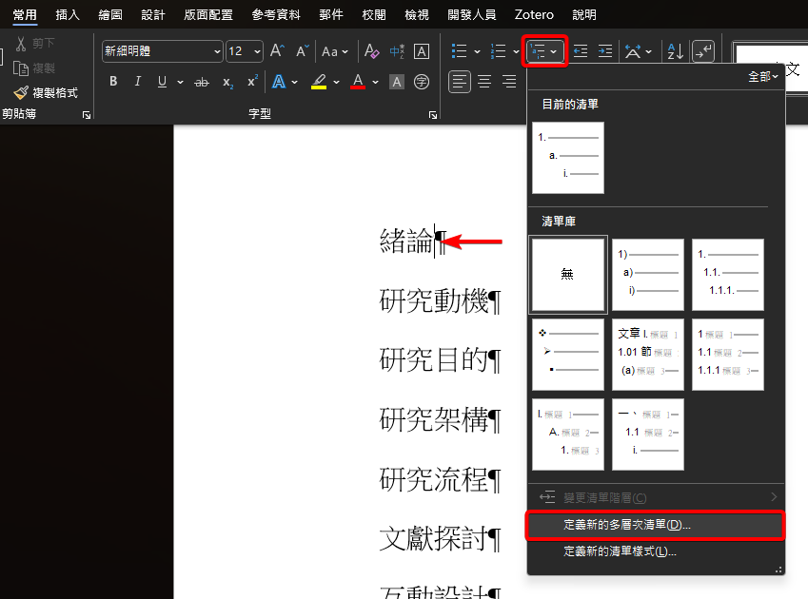Click the yellow text highlight color button
Screen dimensions: 808x599
pyautogui.click(x=319, y=82)
